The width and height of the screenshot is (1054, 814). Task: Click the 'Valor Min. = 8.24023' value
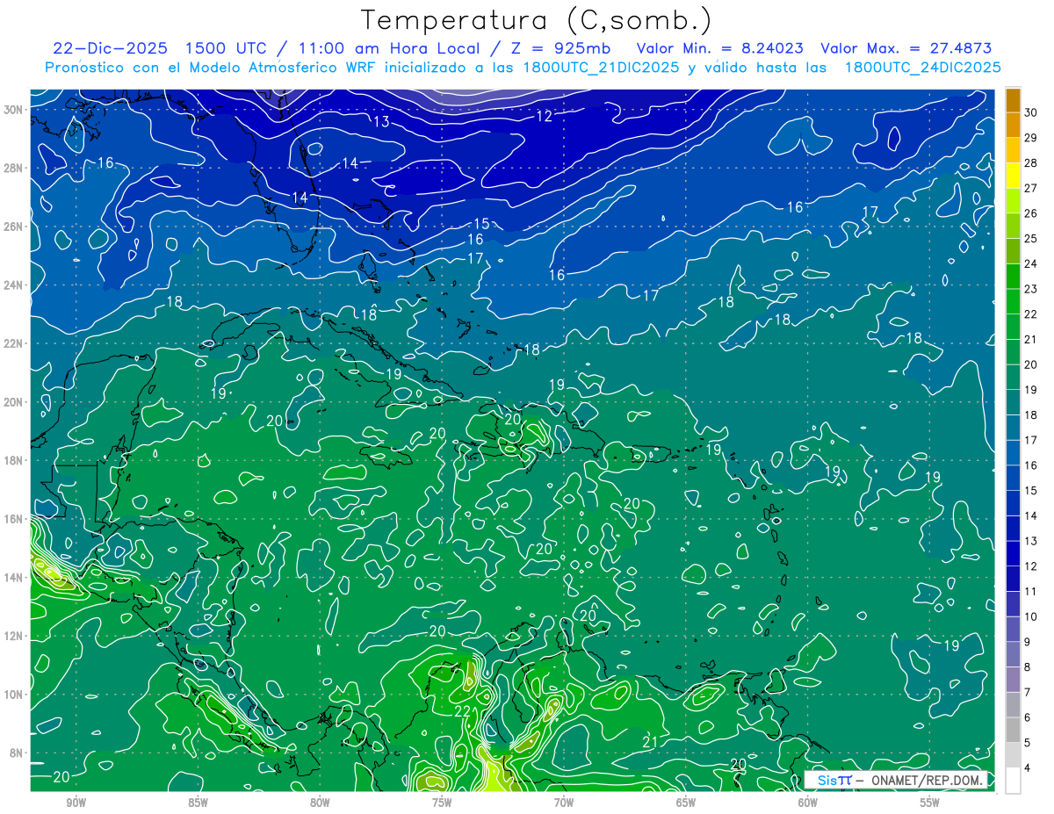[722, 48]
